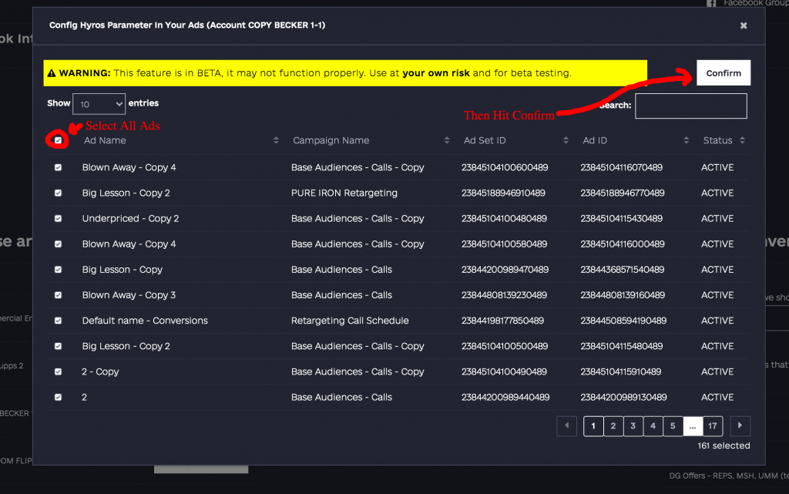Screen dimensions: 789x494
Task: Click Ad Set ID "23844198177850489"
Action: tap(502, 321)
